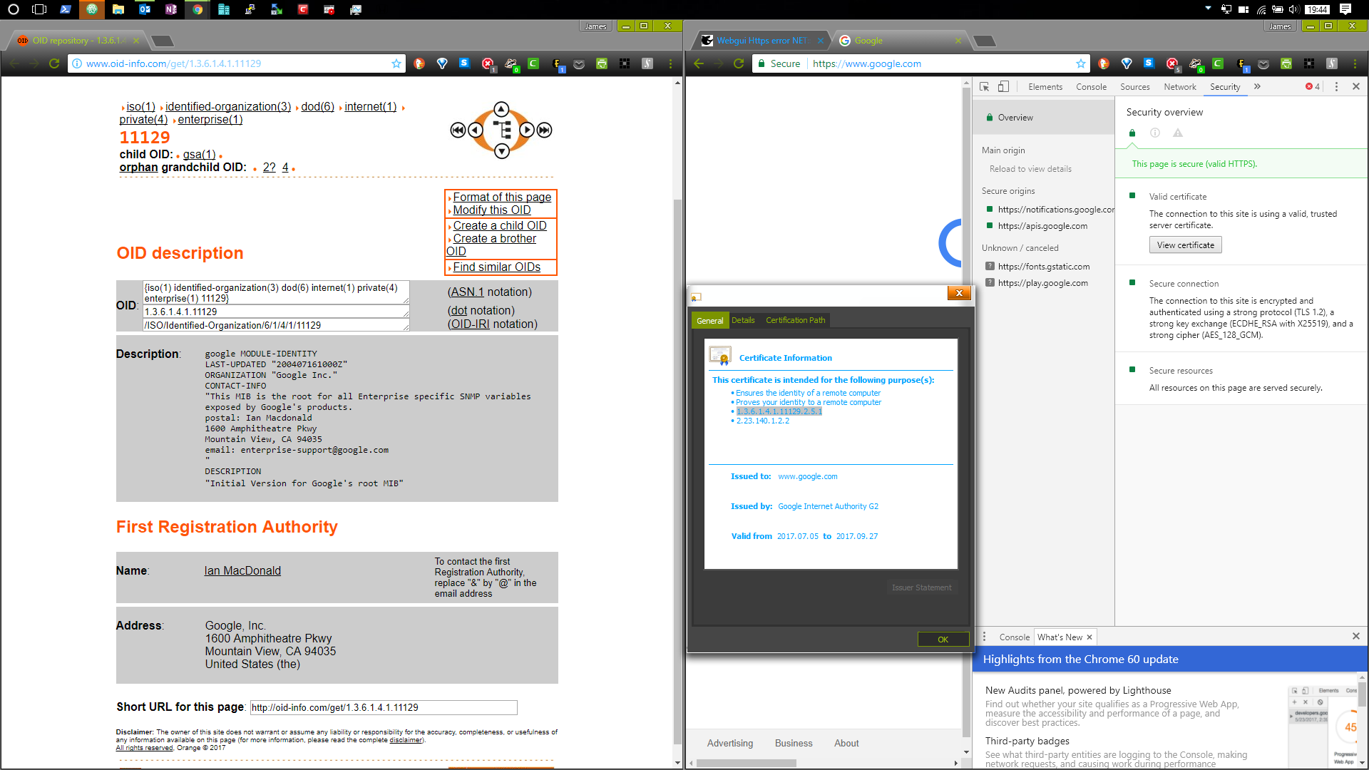The width and height of the screenshot is (1369, 770).
Task: Follow the gsa(1) child OID link
Action: point(200,155)
